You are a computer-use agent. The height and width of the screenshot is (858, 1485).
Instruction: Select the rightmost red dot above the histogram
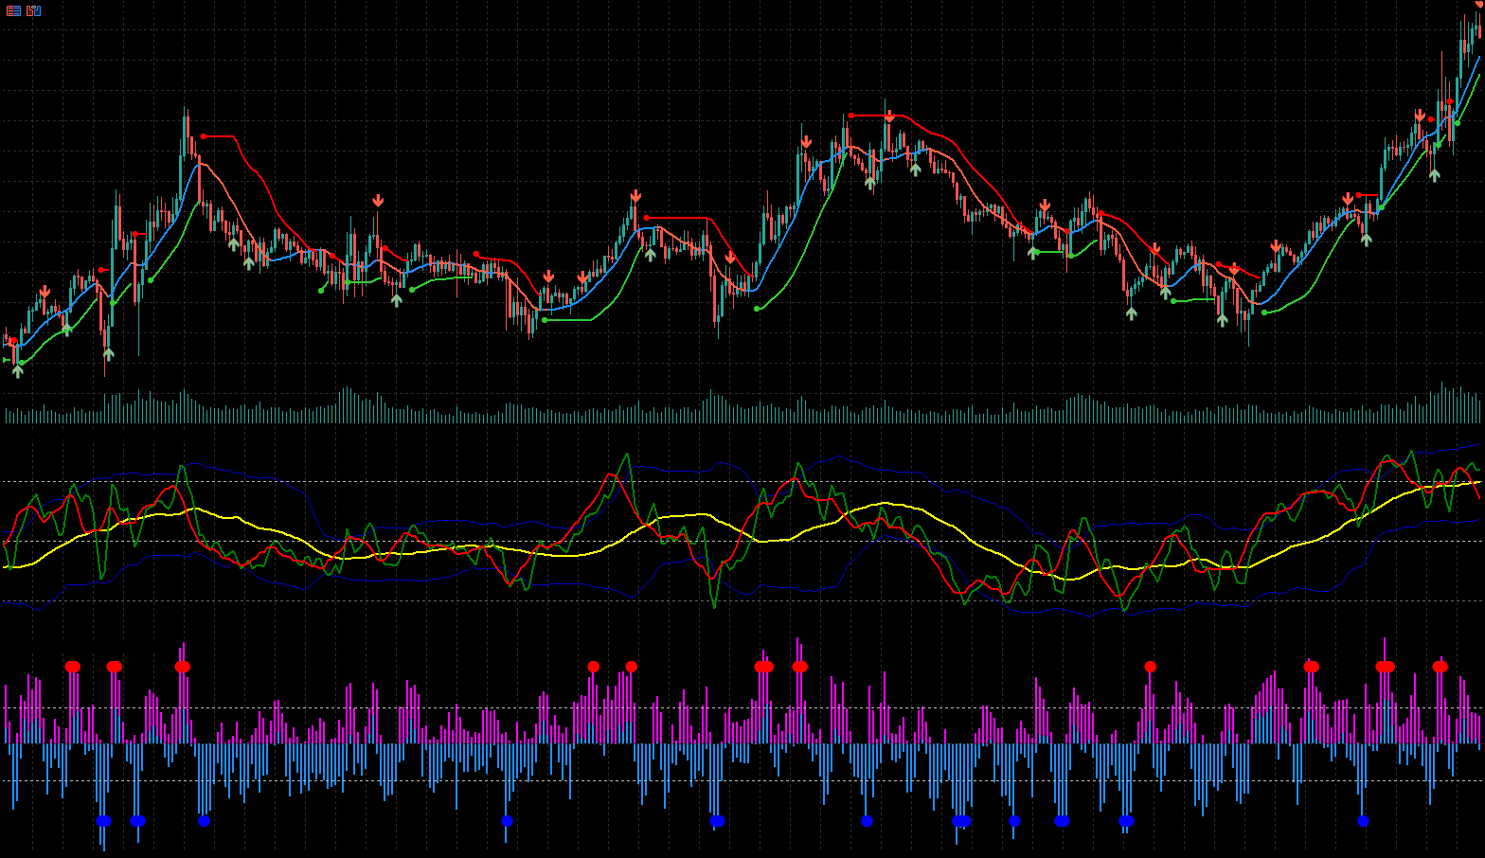coord(1440,667)
